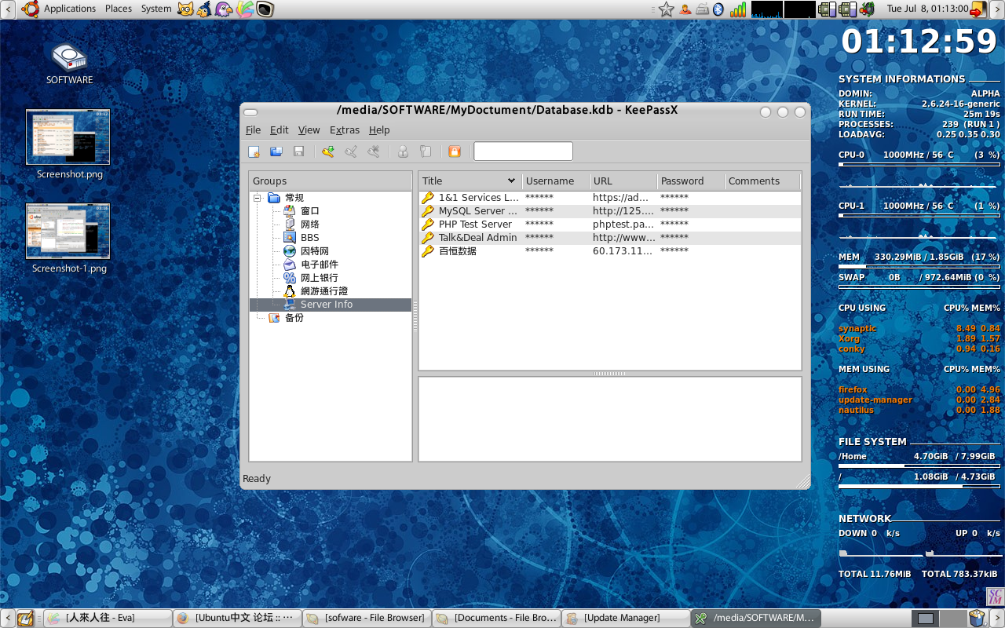Viewport: 1005px width, 628px height.
Task: Open the Edit menu
Action: click(279, 130)
